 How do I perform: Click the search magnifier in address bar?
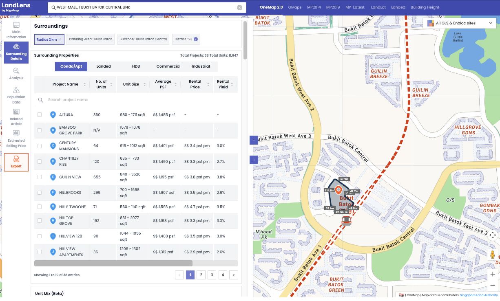53,7
